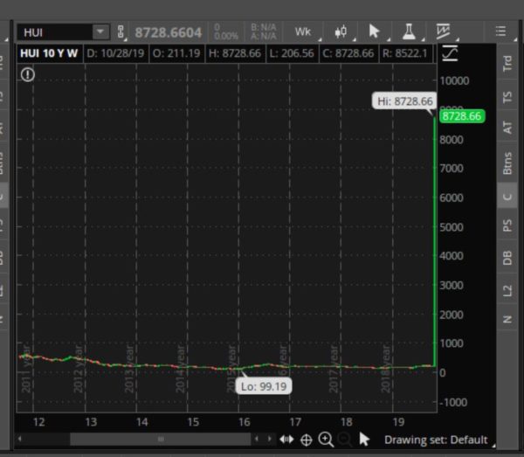Viewport: 524px width, 457px height.
Task: Open the Btns side panel
Action: pyautogui.click(x=507, y=163)
